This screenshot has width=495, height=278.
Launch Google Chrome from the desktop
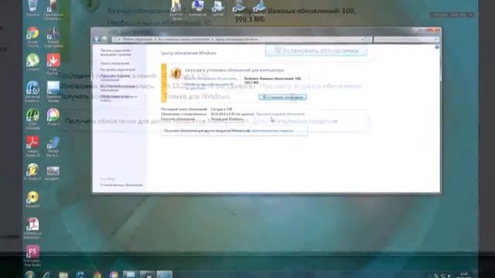pyautogui.click(x=32, y=37)
